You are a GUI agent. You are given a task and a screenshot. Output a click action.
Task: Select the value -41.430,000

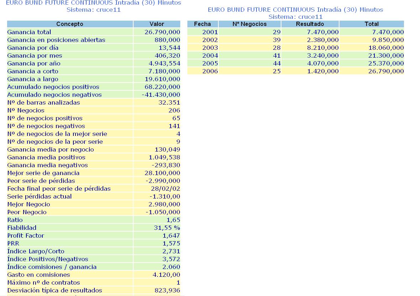[x=161, y=95]
